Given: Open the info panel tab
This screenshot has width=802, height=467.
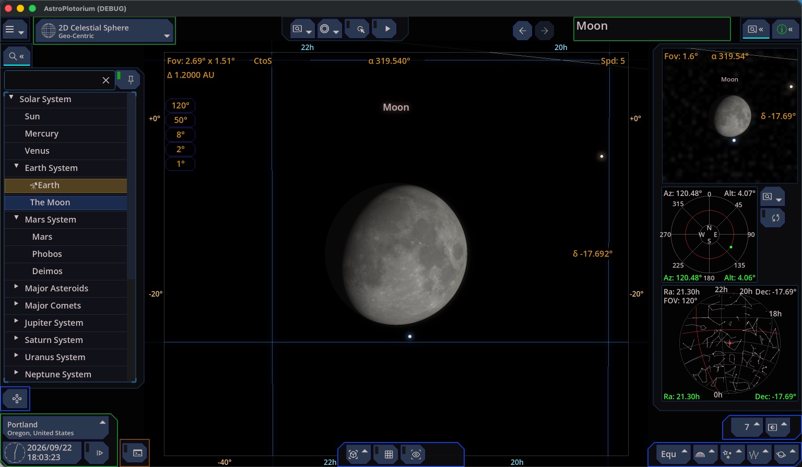Looking at the screenshot, I should 785,29.
